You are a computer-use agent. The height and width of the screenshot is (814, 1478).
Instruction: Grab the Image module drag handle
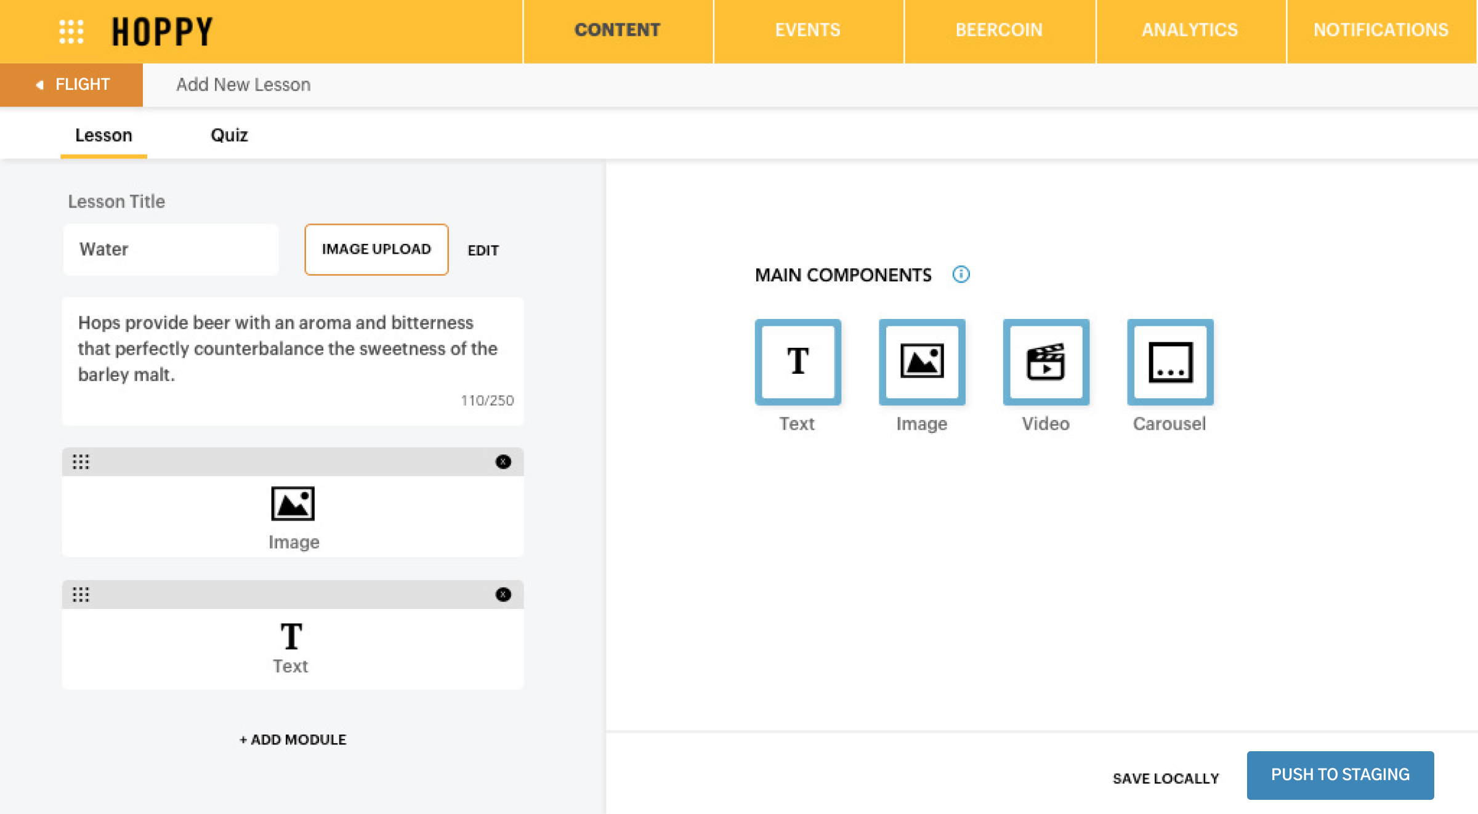81,462
